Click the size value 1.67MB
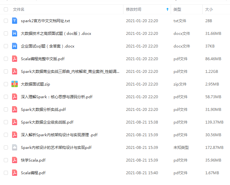230x185 pixels. [212, 173]
